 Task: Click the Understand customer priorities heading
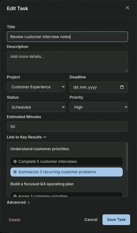point(40,149)
